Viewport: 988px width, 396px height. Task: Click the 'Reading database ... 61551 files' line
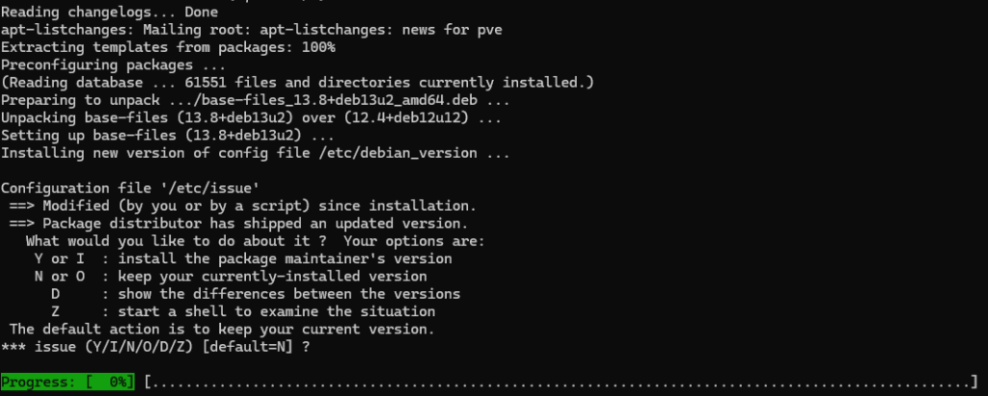click(298, 82)
